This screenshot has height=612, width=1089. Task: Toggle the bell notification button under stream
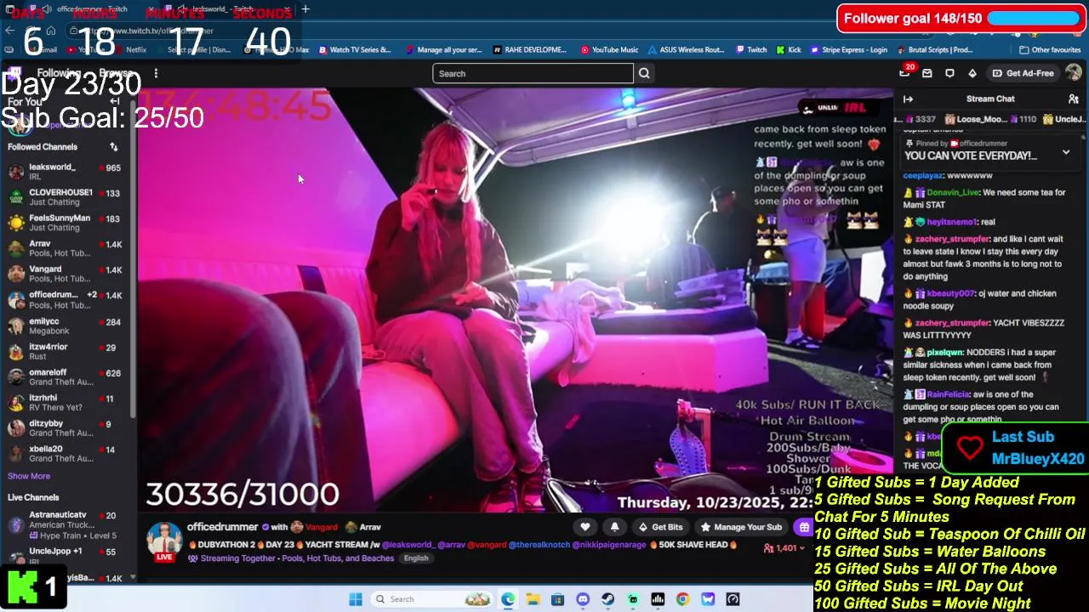click(614, 527)
